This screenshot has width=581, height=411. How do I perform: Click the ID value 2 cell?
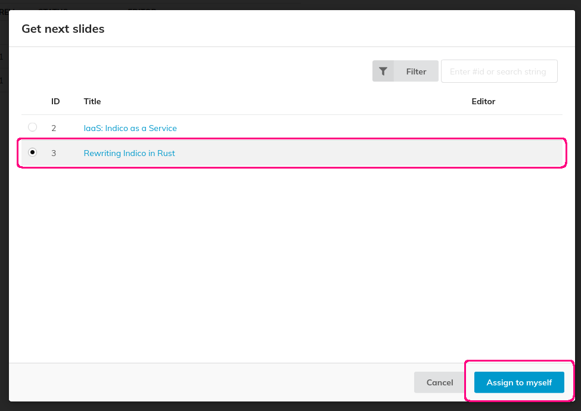click(54, 128)
